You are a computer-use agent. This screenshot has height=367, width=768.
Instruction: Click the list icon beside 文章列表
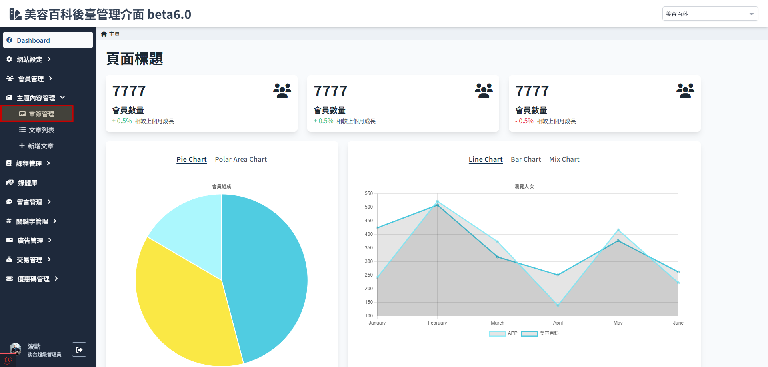[x=22, y=130]
